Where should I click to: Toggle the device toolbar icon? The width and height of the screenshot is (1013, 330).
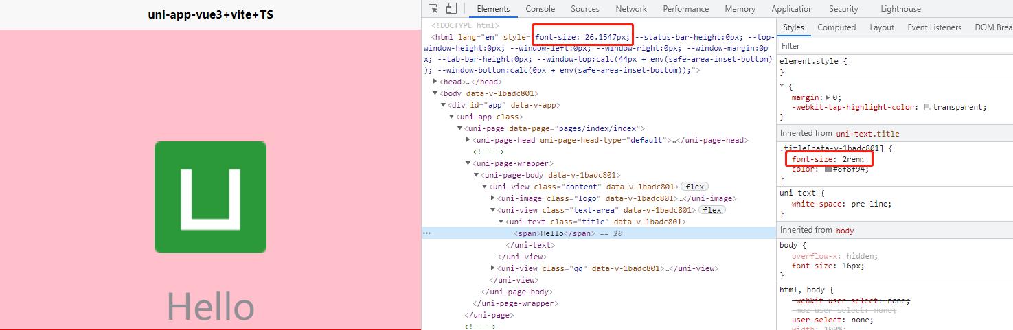(451, 9)
